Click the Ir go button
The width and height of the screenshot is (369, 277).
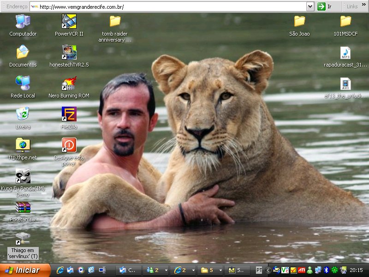325,6
